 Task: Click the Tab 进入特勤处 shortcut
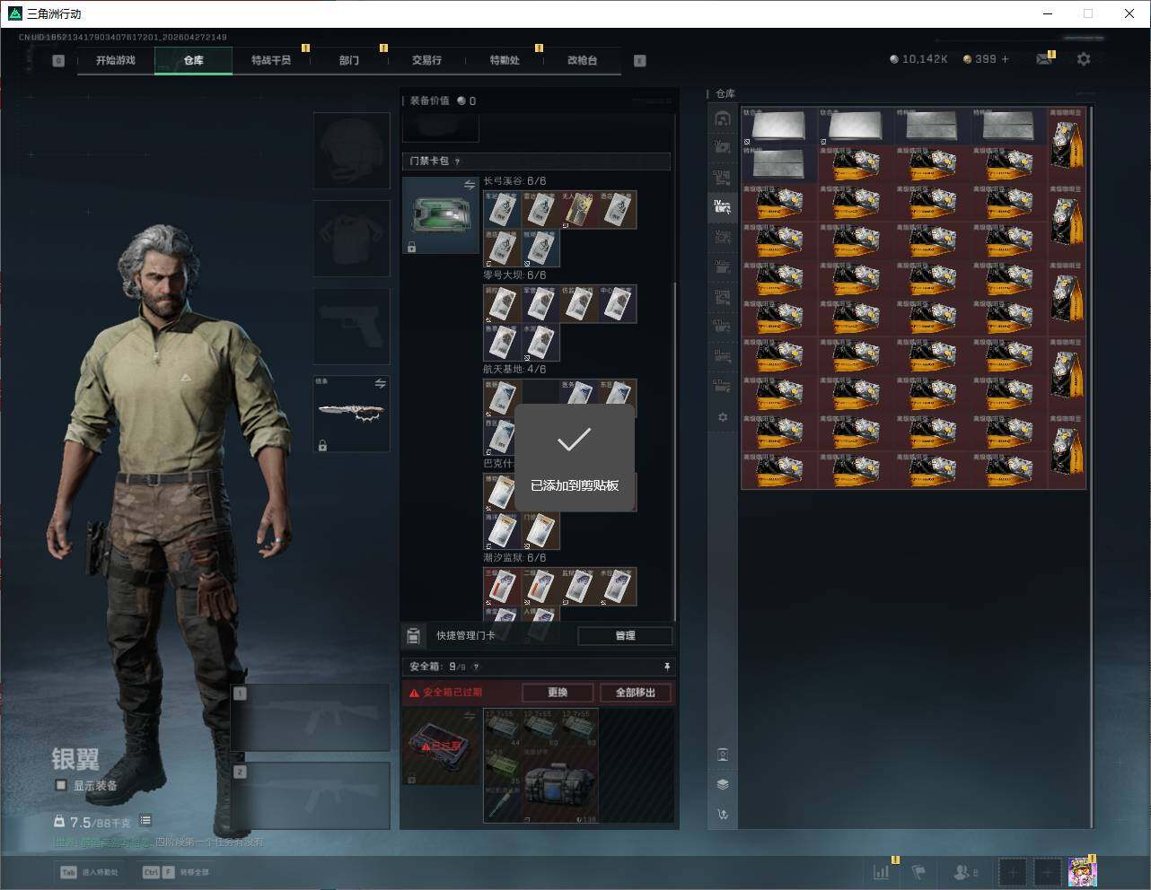89,872
